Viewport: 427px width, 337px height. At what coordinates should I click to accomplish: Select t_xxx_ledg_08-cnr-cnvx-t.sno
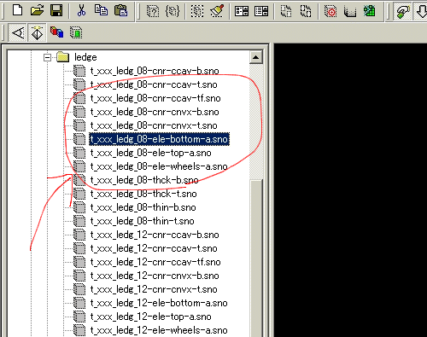(154, 125)
